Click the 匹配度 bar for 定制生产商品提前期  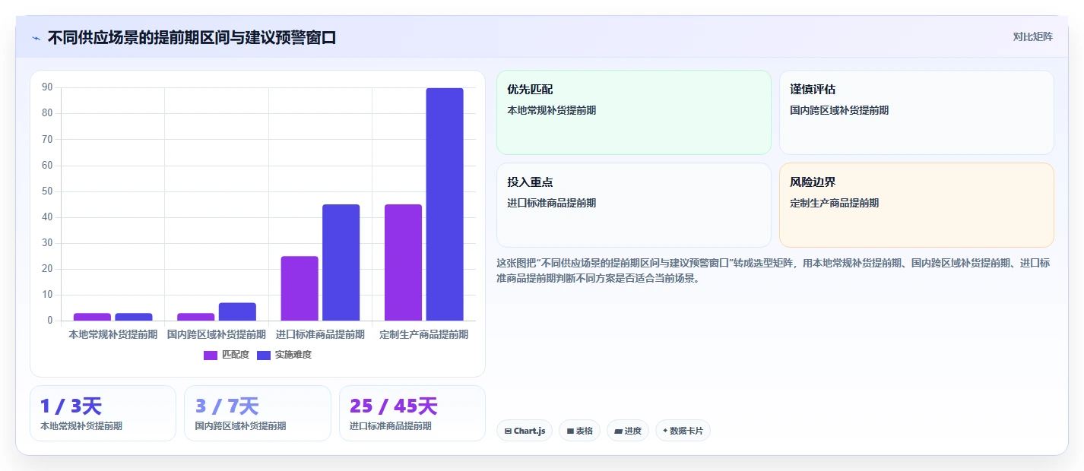tap(403, 263)
